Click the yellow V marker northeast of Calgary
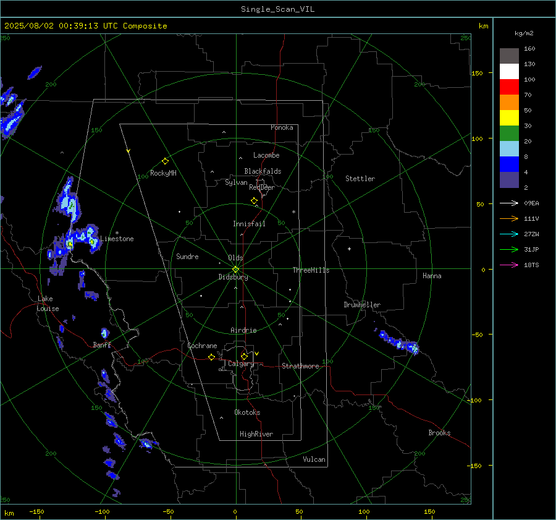The image size is (556, 520). [x=257, y=354]
